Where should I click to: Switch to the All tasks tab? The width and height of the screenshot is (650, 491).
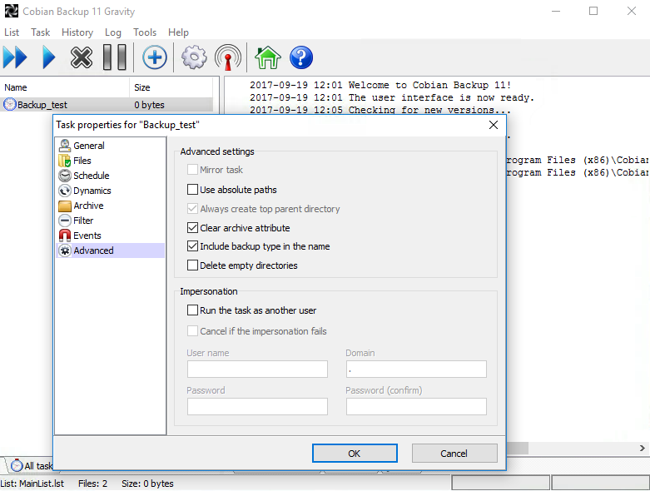click(32, 465)
